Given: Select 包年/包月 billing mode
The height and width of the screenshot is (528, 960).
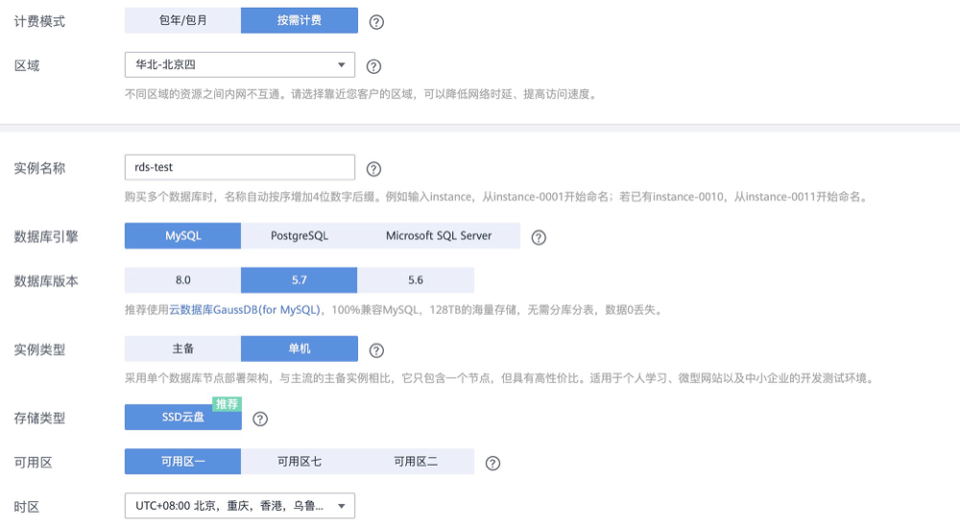Looking at the screenshot, I should [x=182, y=20].
